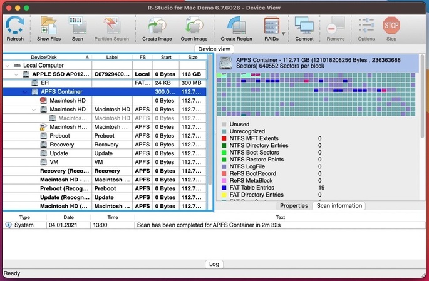This screenshot has width=429, height=281.
Task: Click the red-marked Macintosh HD icon
Action: coord(43,100)
